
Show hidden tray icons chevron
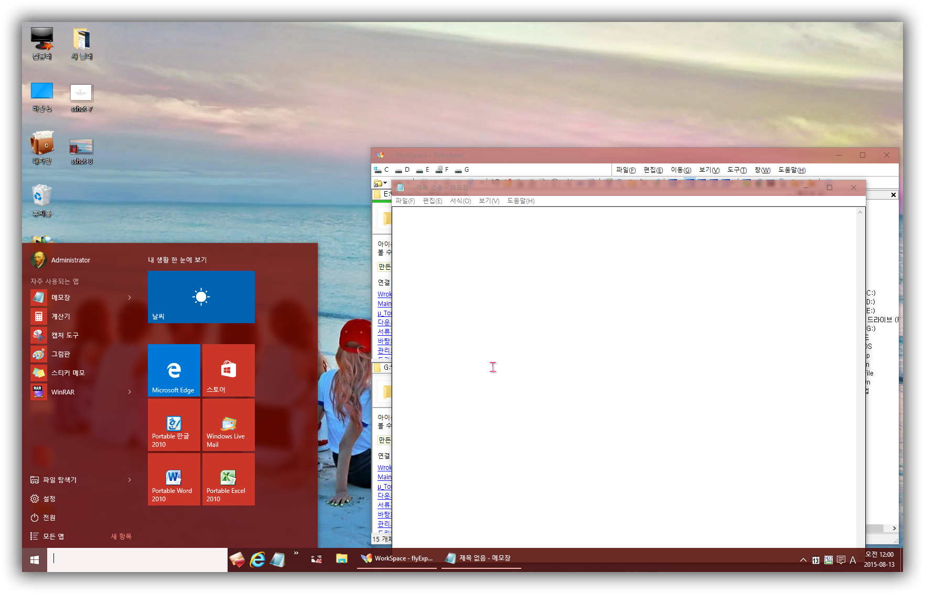803,560
